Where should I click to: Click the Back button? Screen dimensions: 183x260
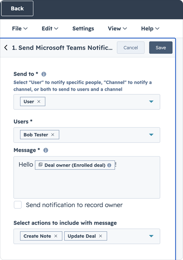pos(17,8)
